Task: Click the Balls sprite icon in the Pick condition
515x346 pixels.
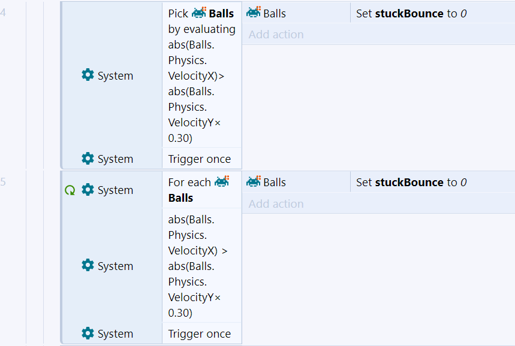Action: pyautogui.click(x=198, y=13)
